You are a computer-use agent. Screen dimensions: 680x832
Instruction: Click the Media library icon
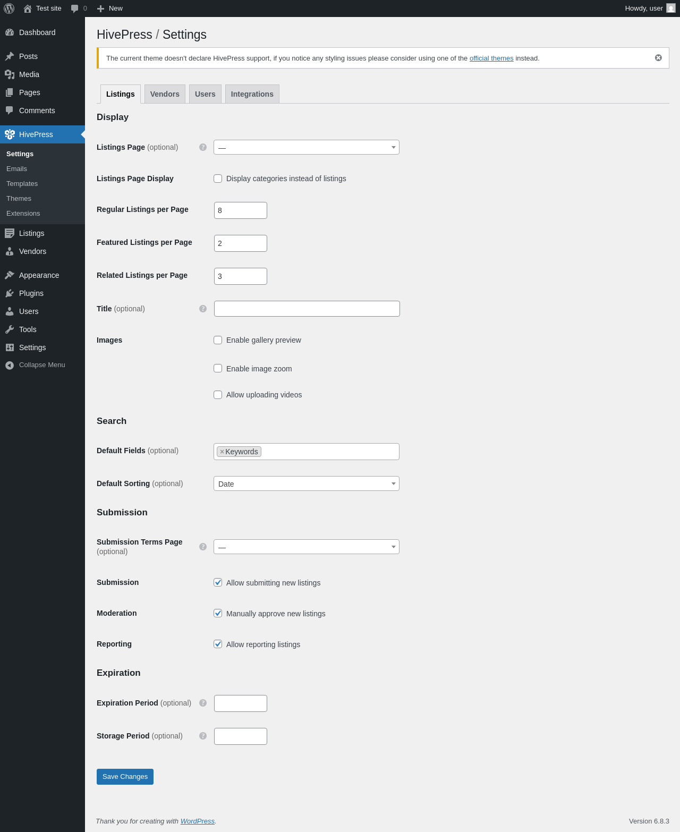pos(10,74)
